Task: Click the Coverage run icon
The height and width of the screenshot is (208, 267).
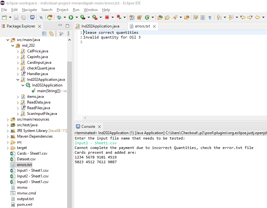Action: tap(83, 17)
